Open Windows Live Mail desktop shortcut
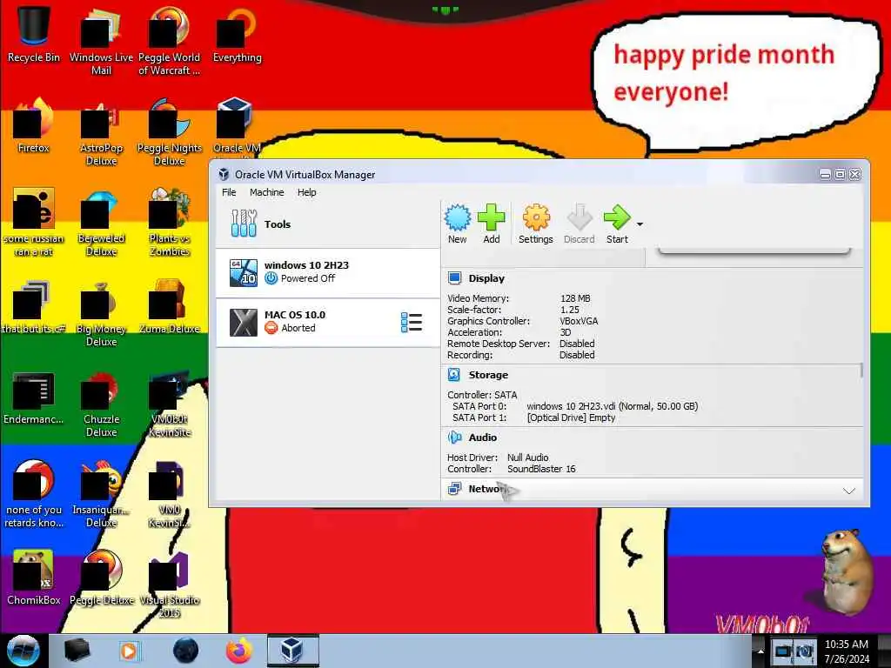This screenshot has height=668, width=891. click(x=101, y=43)
